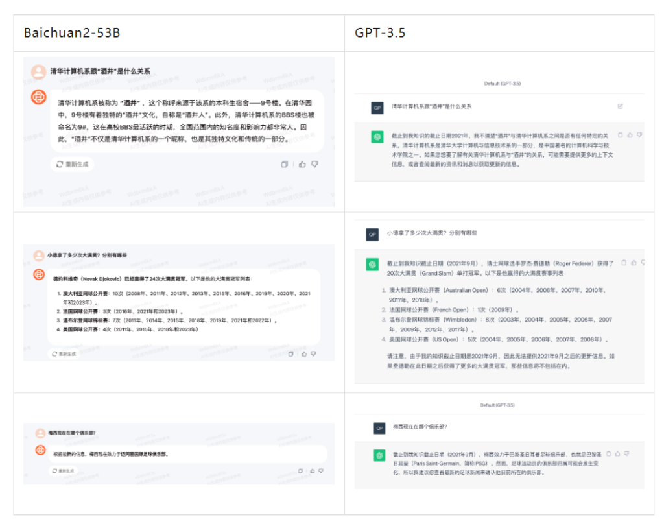Viewport: 664px width, 526px height.
Task: Thumbs up GPT-3.5's Roger Federer answer
Action: [634, 263]
